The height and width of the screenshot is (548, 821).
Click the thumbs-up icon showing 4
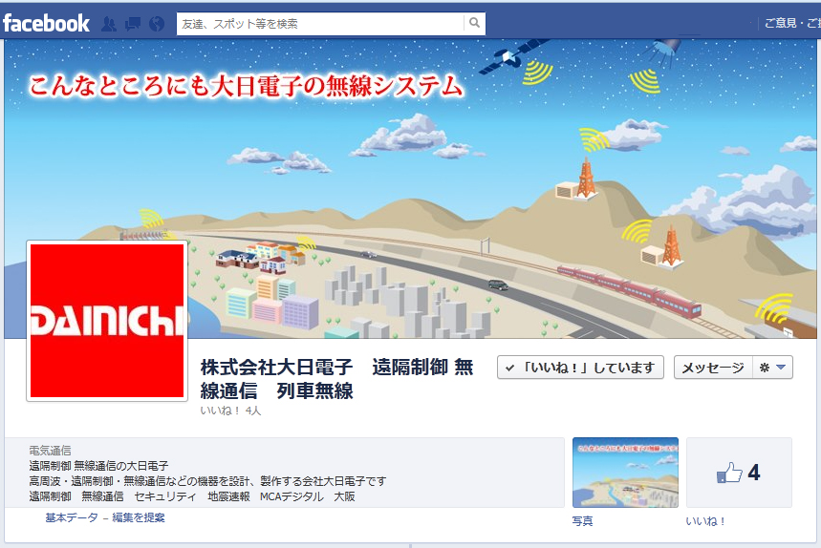pyautogui.click(x=729, y=473)
